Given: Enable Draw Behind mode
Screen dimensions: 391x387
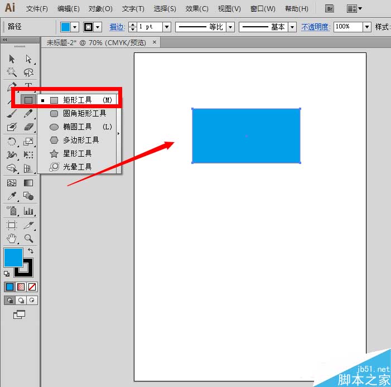Looking at the screenshot, I should click(21, 300).
